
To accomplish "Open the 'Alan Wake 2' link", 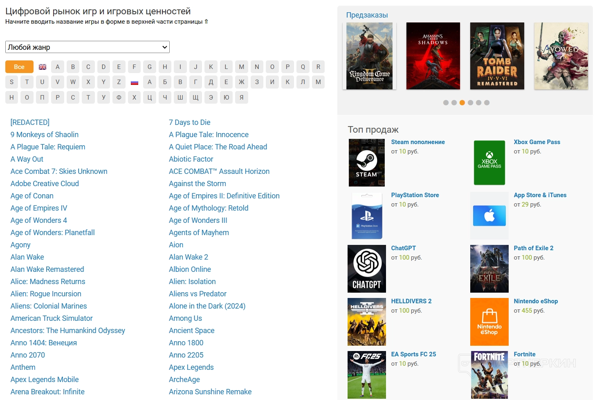I will (189, 257).
